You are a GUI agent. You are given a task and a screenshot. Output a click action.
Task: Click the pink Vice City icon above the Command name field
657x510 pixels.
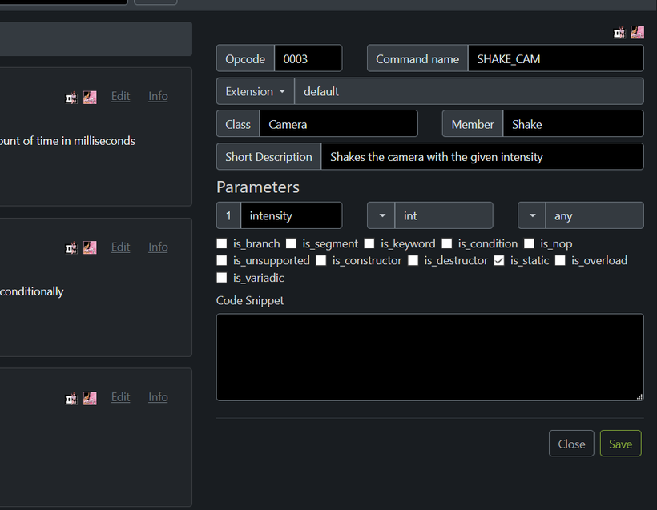point(637,32)
